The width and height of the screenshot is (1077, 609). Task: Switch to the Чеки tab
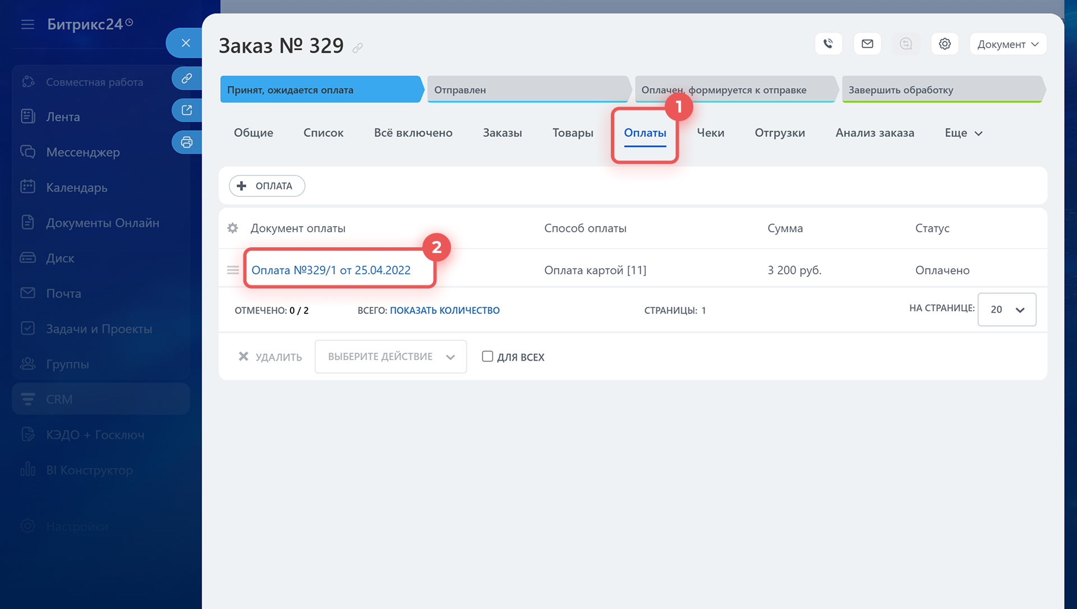[x=710, y=133]
